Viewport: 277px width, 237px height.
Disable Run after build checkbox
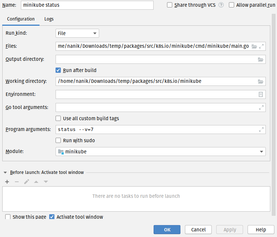[58, 70]
